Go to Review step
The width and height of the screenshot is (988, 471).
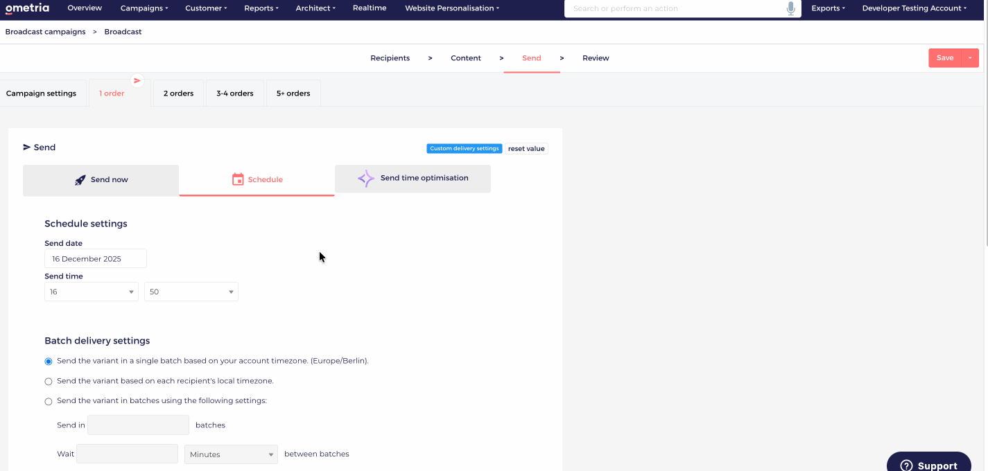(x=596, y=58)
